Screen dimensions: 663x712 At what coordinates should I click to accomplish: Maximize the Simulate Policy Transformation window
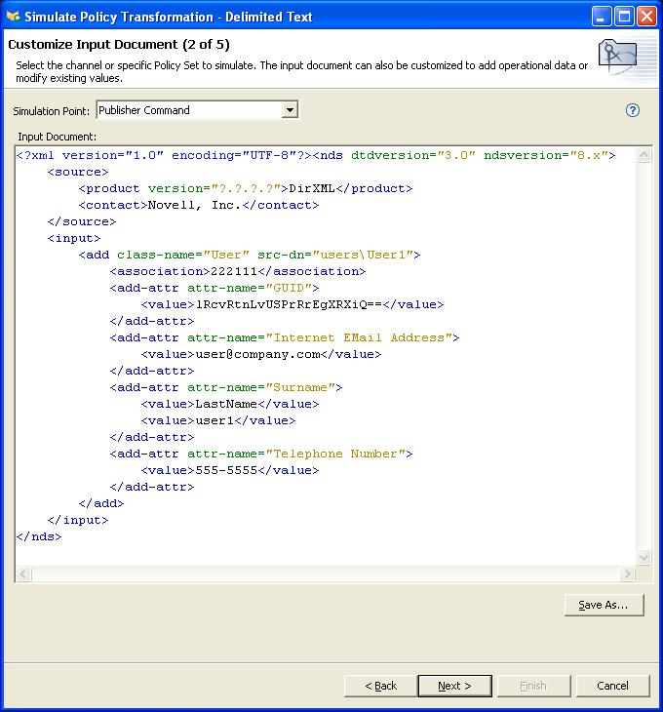[624, 17]
